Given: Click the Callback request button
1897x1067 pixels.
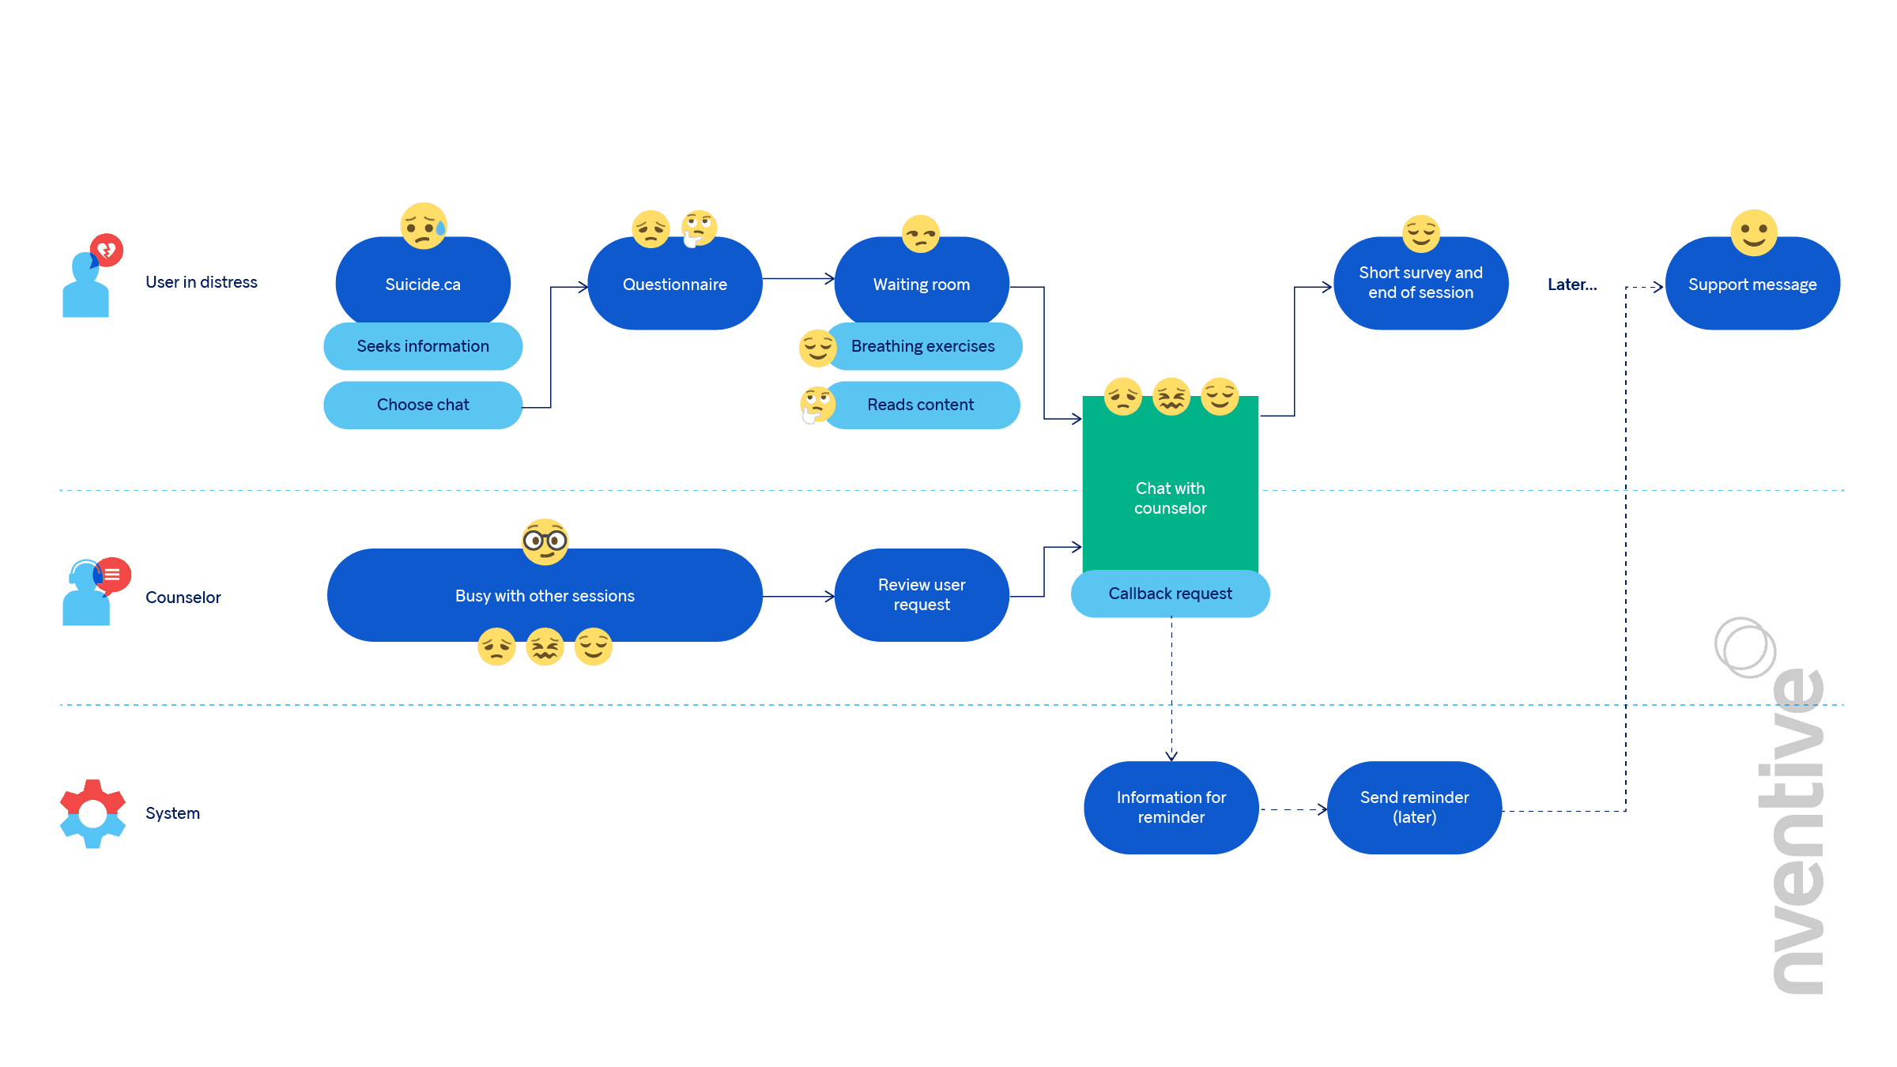Looking at the screenshot, I should [1170, 593].
